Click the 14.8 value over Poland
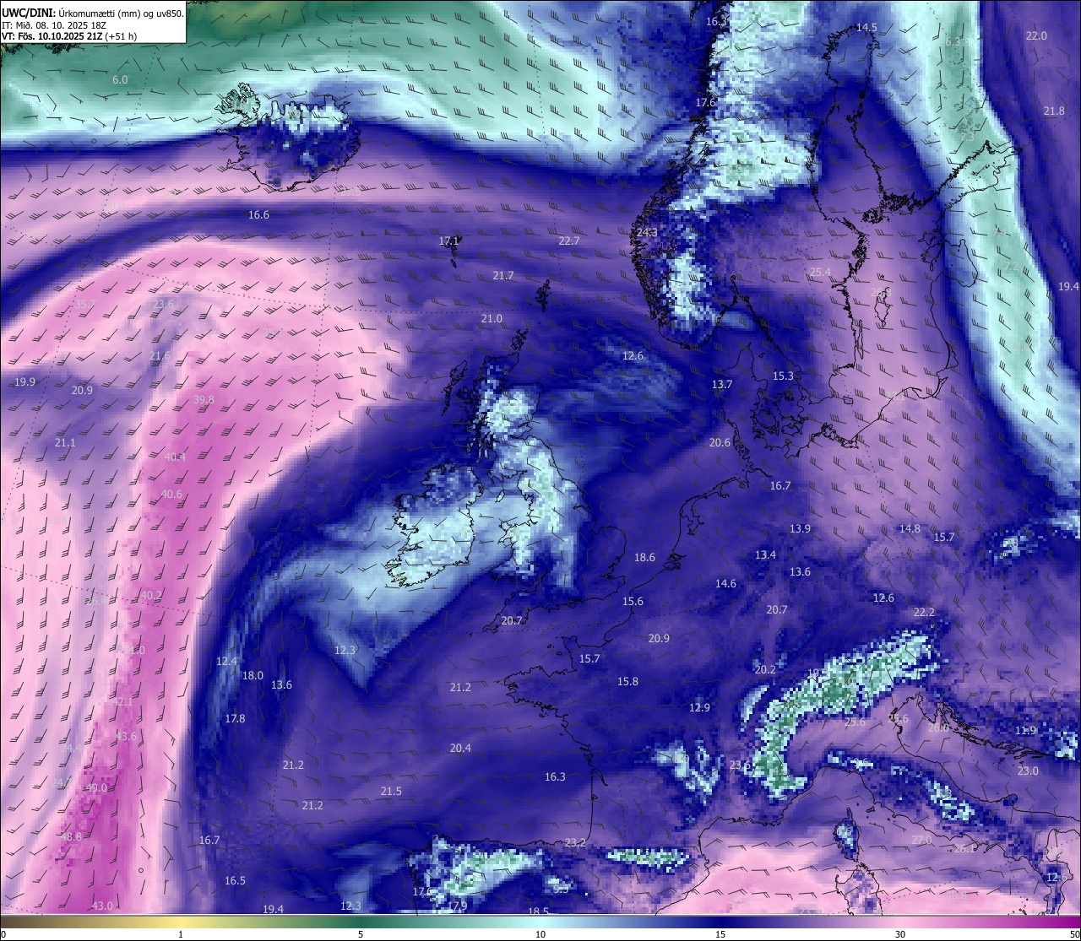 tap(910, 529)
